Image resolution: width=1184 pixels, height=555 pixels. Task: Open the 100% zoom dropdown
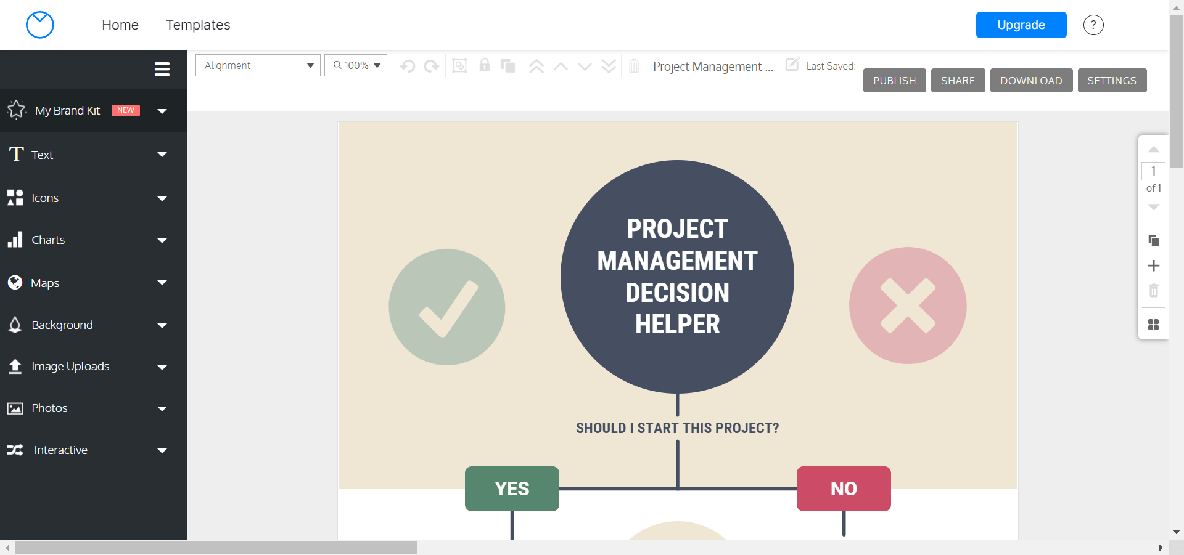pos(356,65)
